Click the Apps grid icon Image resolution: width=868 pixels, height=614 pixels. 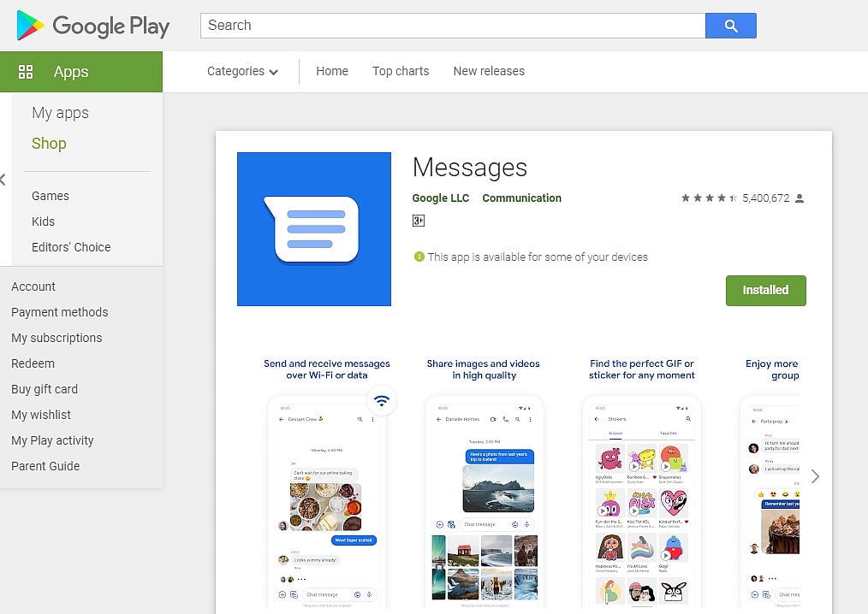[26, 72]
